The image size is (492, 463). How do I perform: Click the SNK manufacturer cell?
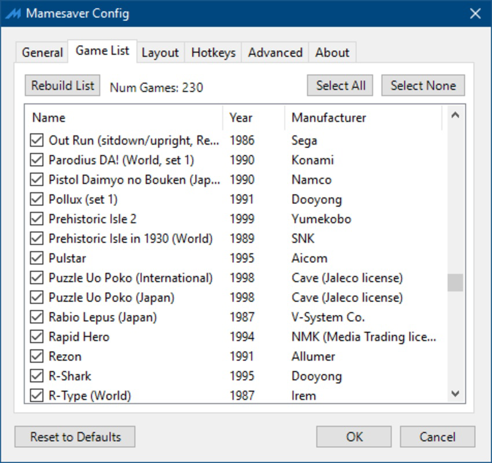click(303, 238)
